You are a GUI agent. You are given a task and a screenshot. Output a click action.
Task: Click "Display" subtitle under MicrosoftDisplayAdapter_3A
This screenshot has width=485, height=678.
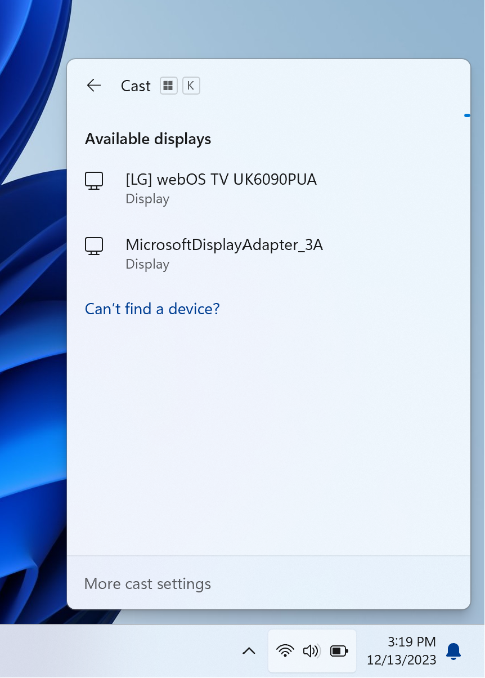tap(147, 264)
